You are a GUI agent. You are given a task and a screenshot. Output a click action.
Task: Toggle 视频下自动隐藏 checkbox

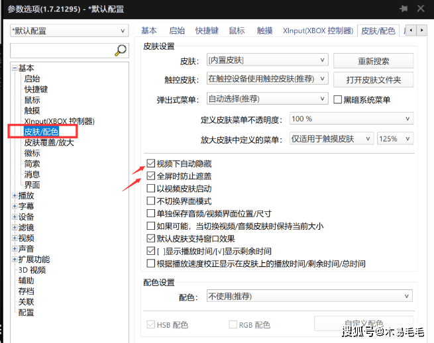150,164
